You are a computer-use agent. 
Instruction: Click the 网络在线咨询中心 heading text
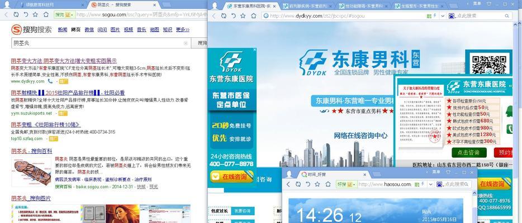[x=360, y=135]
